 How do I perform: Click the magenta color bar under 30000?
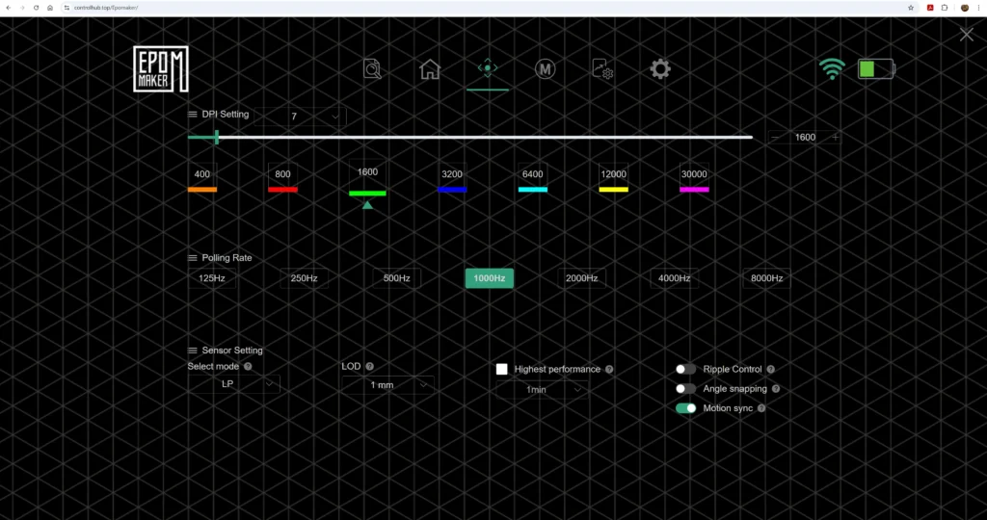point(694,190)
